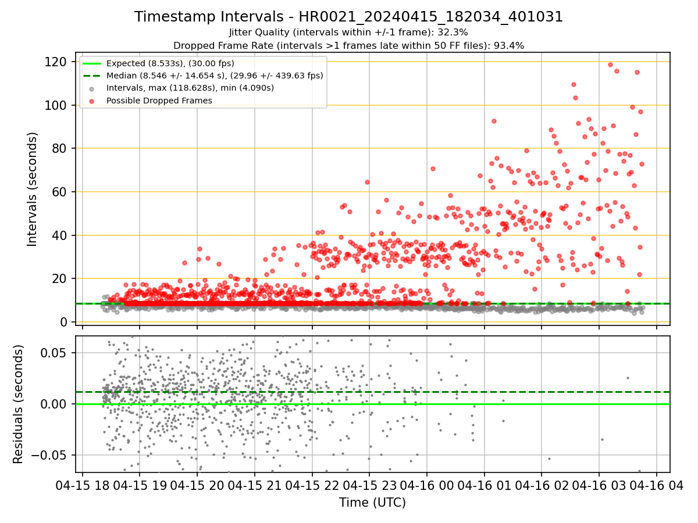Click legend entry 'Median (8.546 +/- 14.654 s)'

(215, 76)
